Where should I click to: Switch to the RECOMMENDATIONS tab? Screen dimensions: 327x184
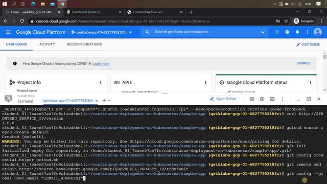[x=84, y=44]
